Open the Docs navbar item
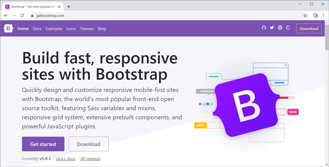Screen dimensions: 329x167 click(37, 29)
